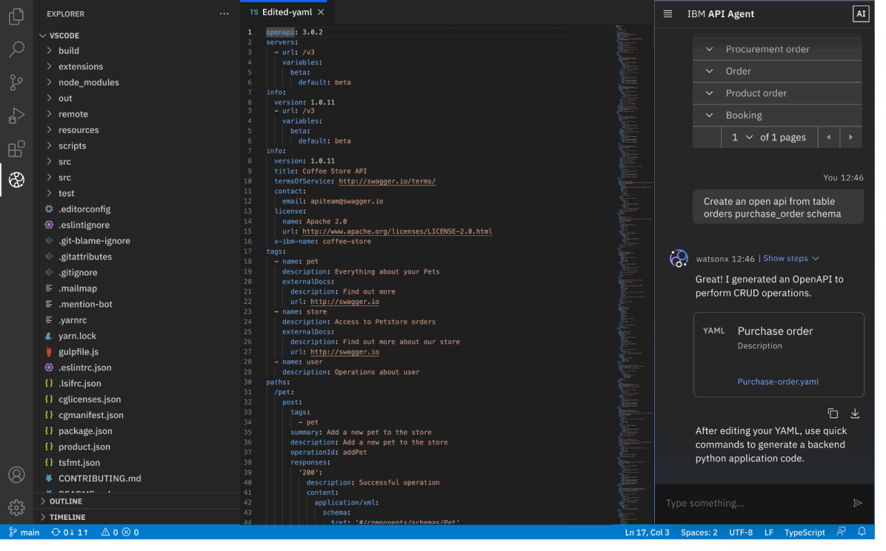Click the feedback icon in status bar
This screenshot has height=551, width=886.
tap(841, 532)
